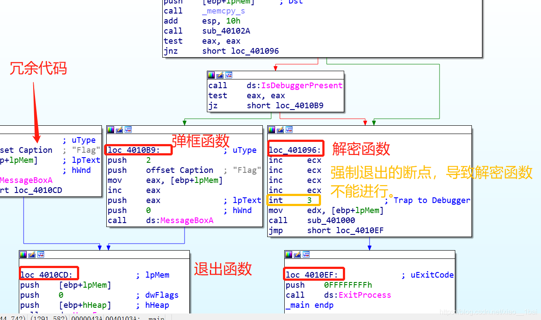This screenshot has height=320, width=541.
Task: Click pencil edit icon above loc_4010EF block
Action: tap(297, 255)
